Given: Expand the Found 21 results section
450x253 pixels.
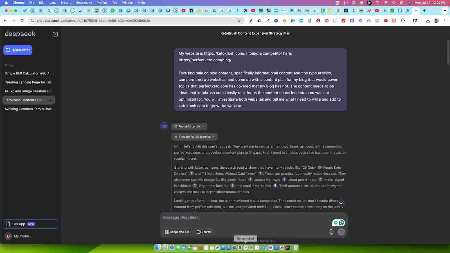Looking at the screenshot, I should click(189, 126).
